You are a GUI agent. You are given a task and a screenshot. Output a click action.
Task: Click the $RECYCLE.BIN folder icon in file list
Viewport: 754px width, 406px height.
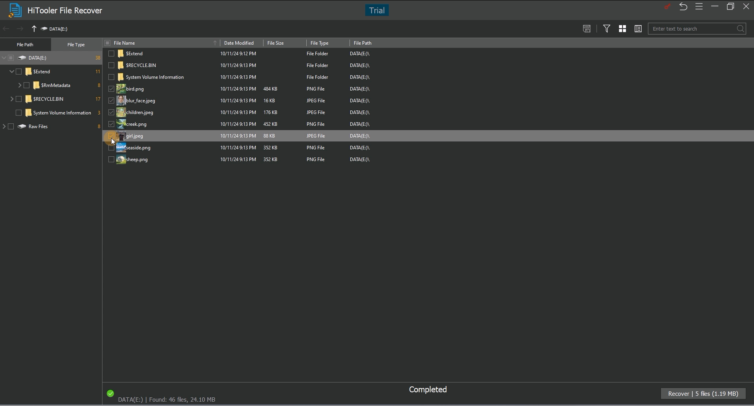point(121,65)
